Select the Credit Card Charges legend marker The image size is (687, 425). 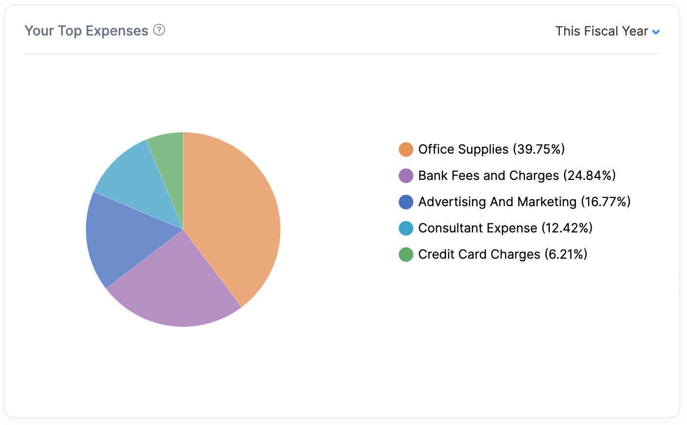click(x=406, y=254)
